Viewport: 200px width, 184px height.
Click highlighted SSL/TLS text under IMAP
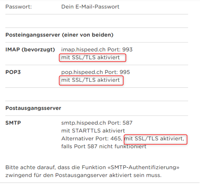click(x=90, y=57)
